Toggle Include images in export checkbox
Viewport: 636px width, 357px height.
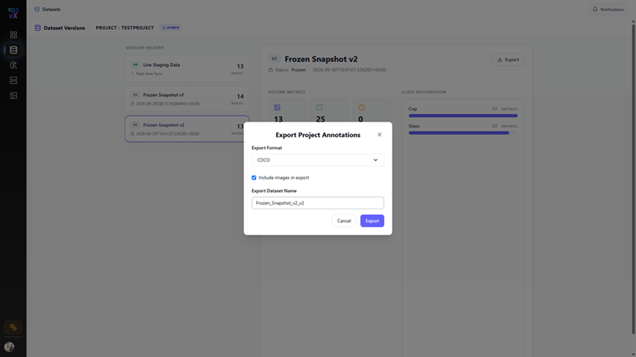254,177
